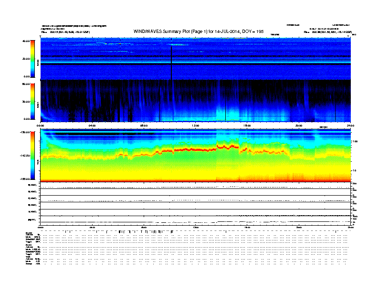Click the bright cyan burst in RAD1 near 14:00
This screenshot has height=292, width=378.
click(x=228, y=113)
